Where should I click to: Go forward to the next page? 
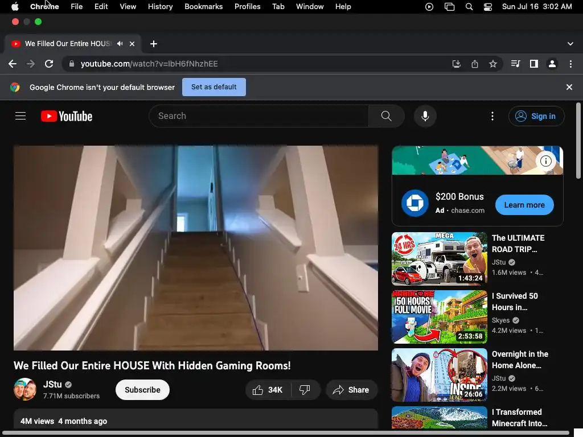point(31,64)
